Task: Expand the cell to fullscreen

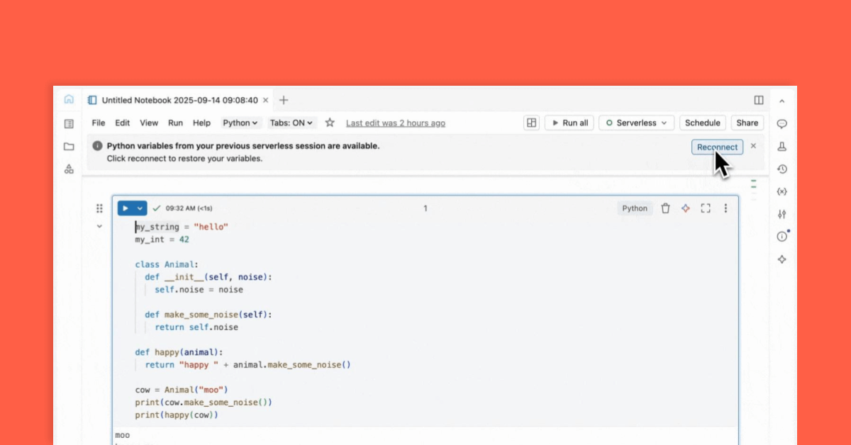Action: (x=705, y=208)
